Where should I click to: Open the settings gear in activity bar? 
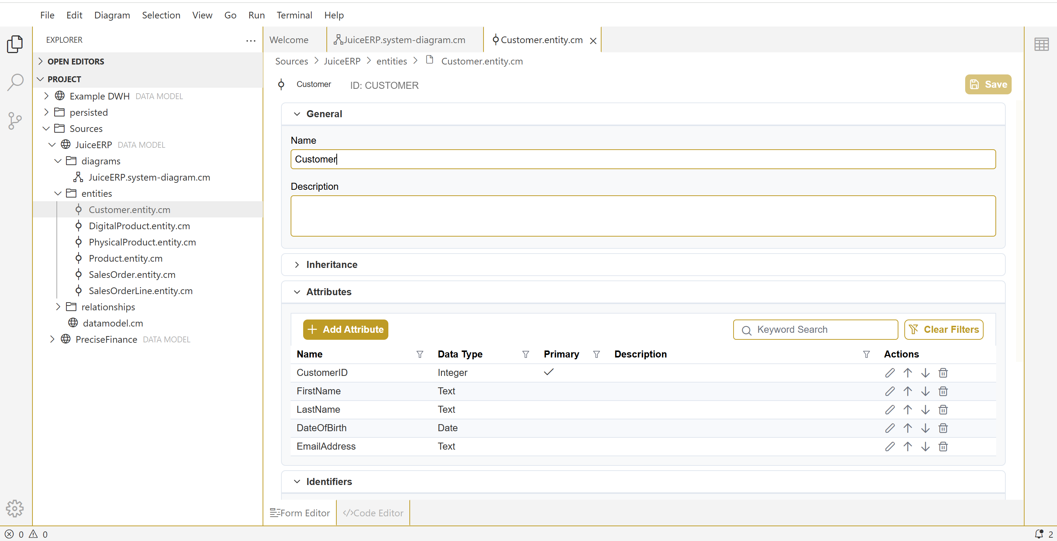(x=15, y=508)
